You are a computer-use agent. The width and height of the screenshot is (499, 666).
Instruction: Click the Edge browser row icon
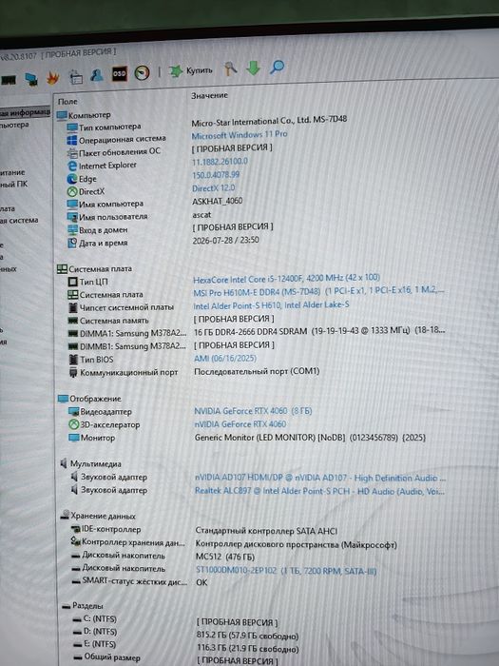pyautogui.click(x=72, y=179)
